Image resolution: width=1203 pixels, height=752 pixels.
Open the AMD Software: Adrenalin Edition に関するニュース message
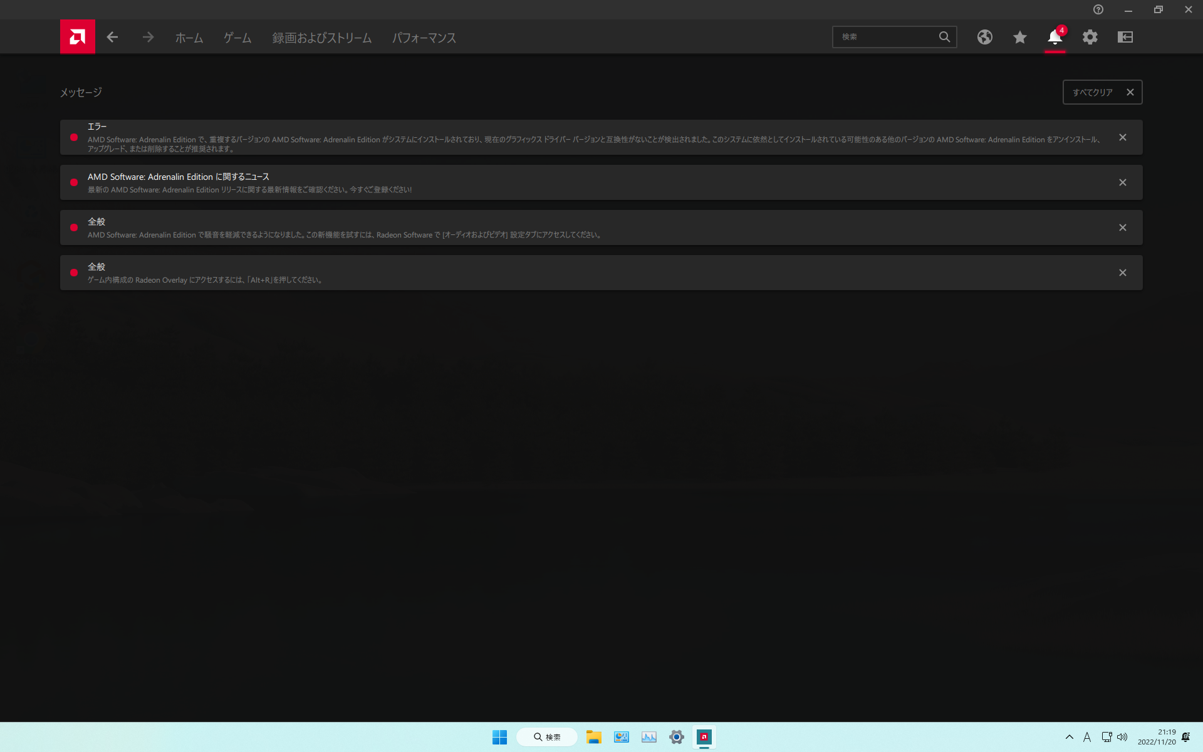click(x=601, y=182)
